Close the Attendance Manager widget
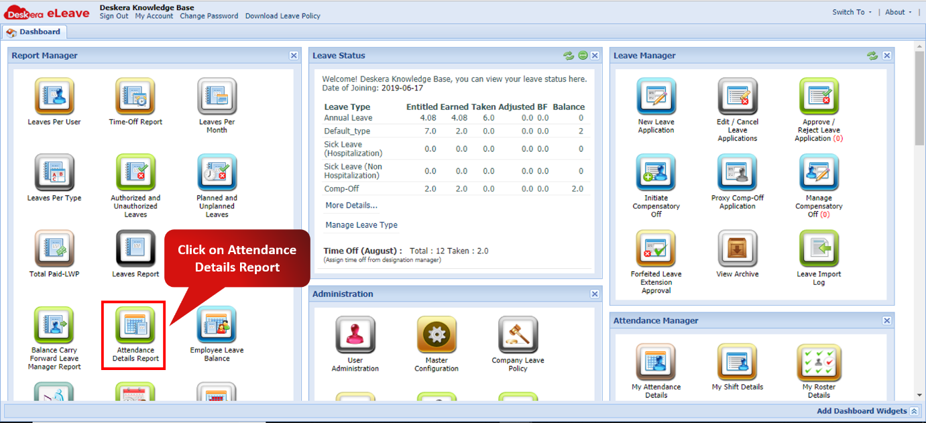Viewport: 926px width, 423px height. (x=887, y=321)
